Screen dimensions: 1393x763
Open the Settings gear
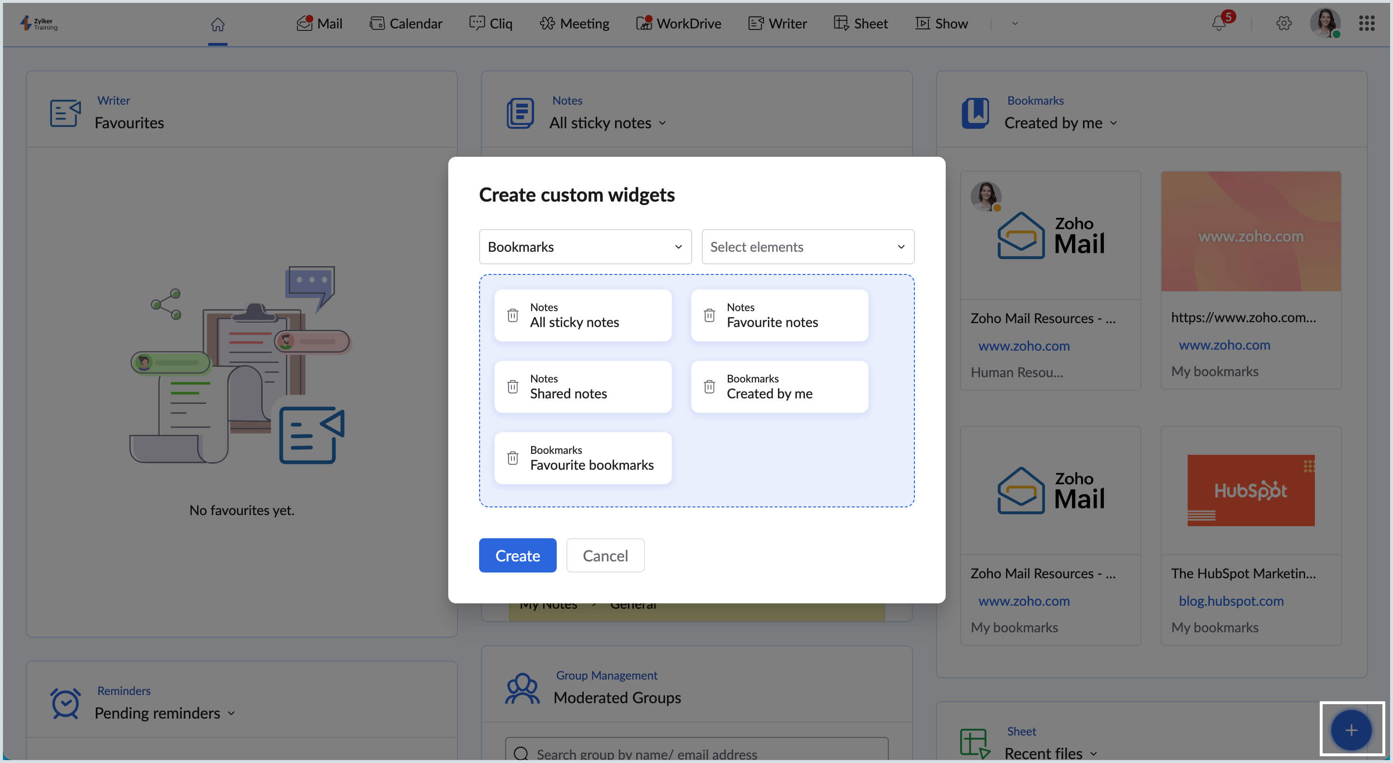[x=1284, y=23]
